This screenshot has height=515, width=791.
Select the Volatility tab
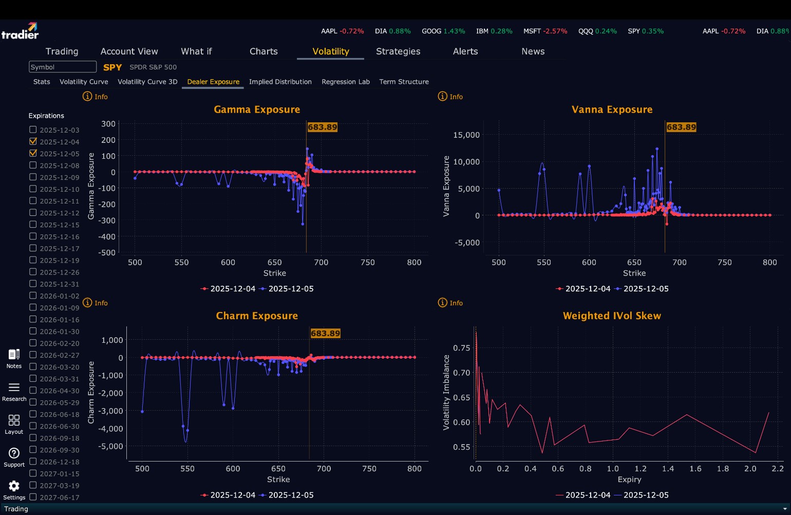(x=331, y=51)
